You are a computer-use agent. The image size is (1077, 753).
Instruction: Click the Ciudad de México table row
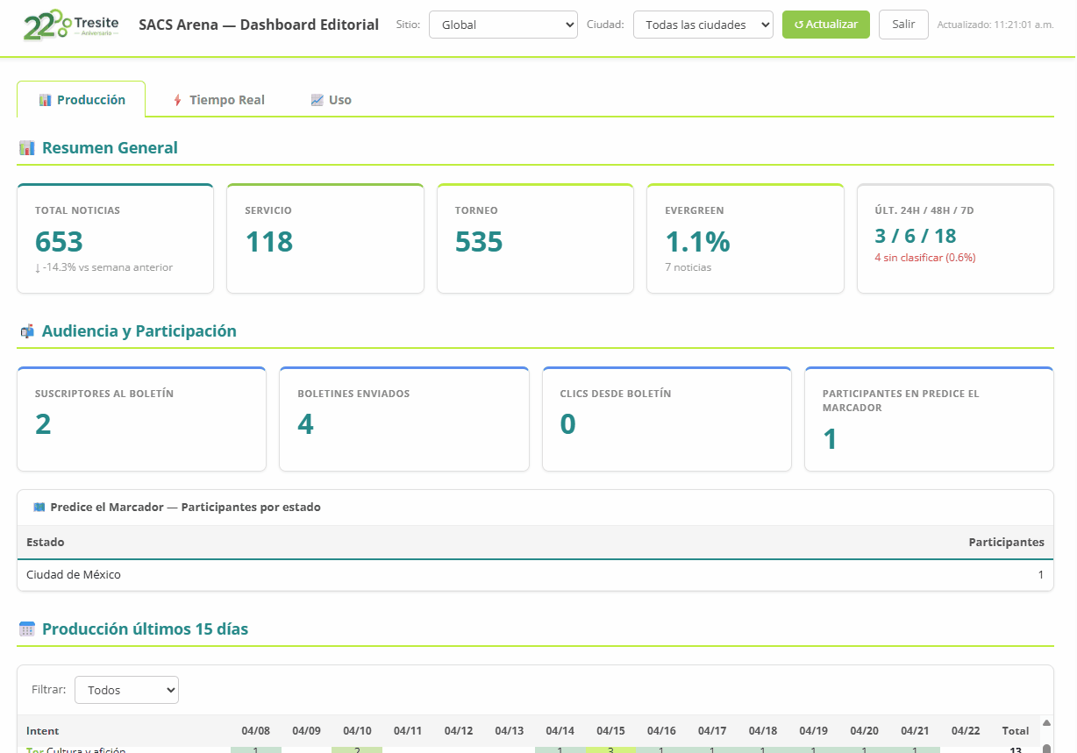click(x=535, y=575)
